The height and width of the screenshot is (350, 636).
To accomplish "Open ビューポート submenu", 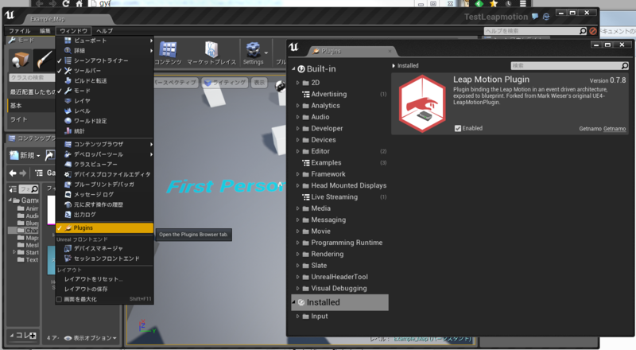I will point(105,41).
